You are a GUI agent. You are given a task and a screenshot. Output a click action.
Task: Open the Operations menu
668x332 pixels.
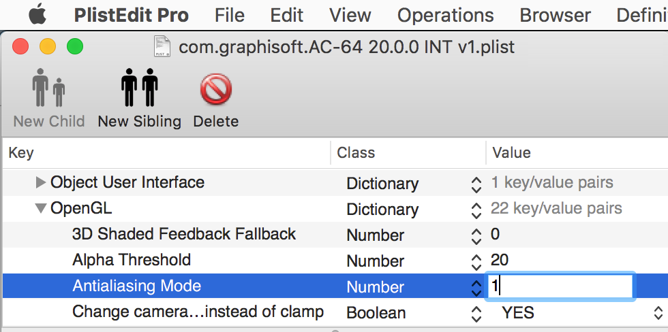coord(445,15)
